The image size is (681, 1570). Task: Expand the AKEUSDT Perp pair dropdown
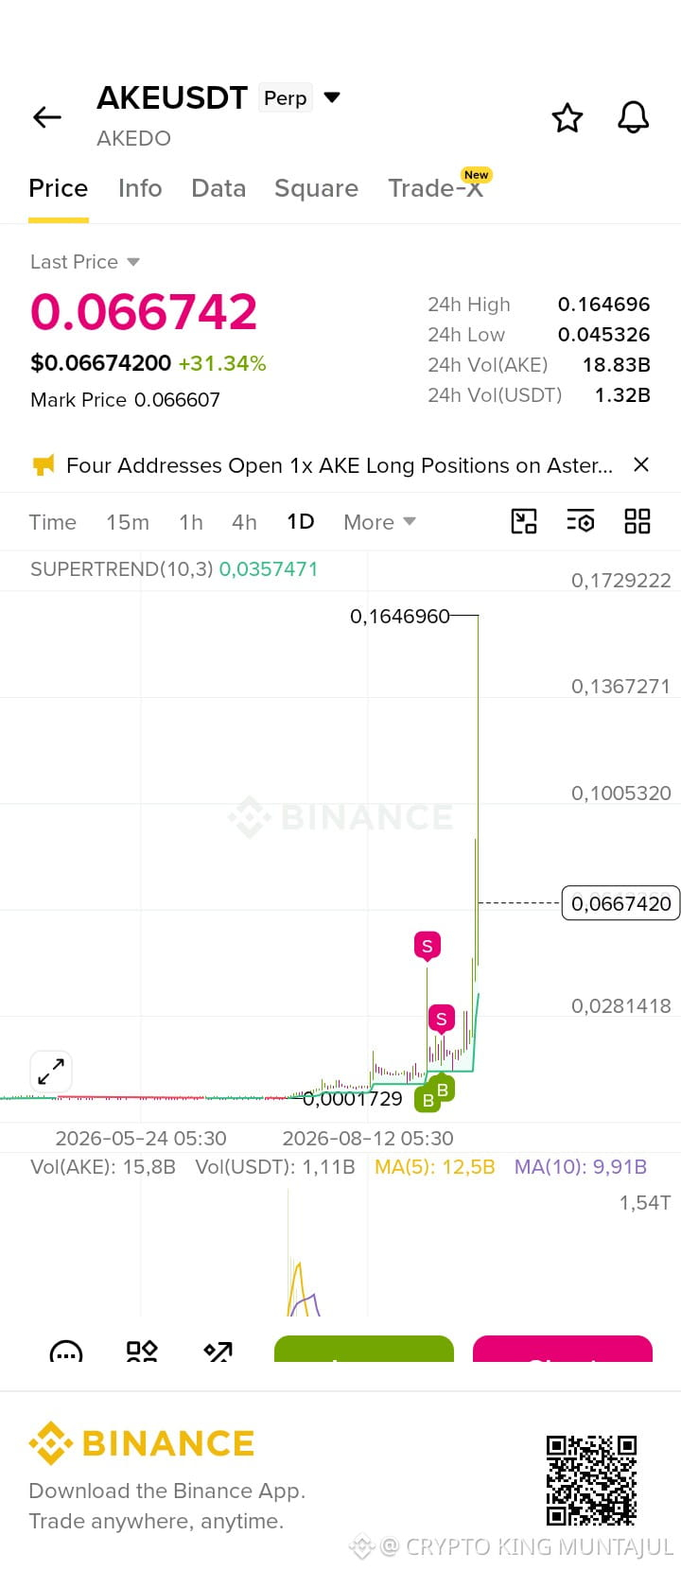[x=332, y=97]
